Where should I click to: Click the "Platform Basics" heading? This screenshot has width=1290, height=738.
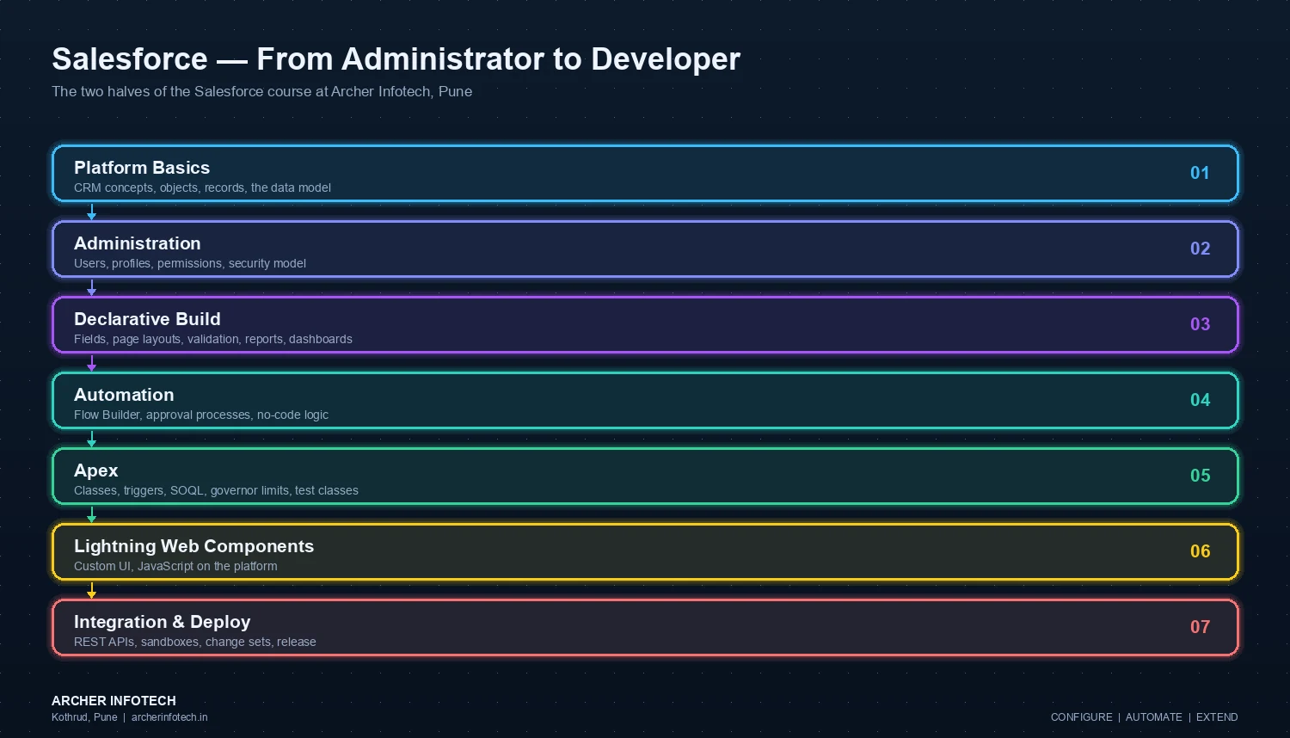click(142, 168)
